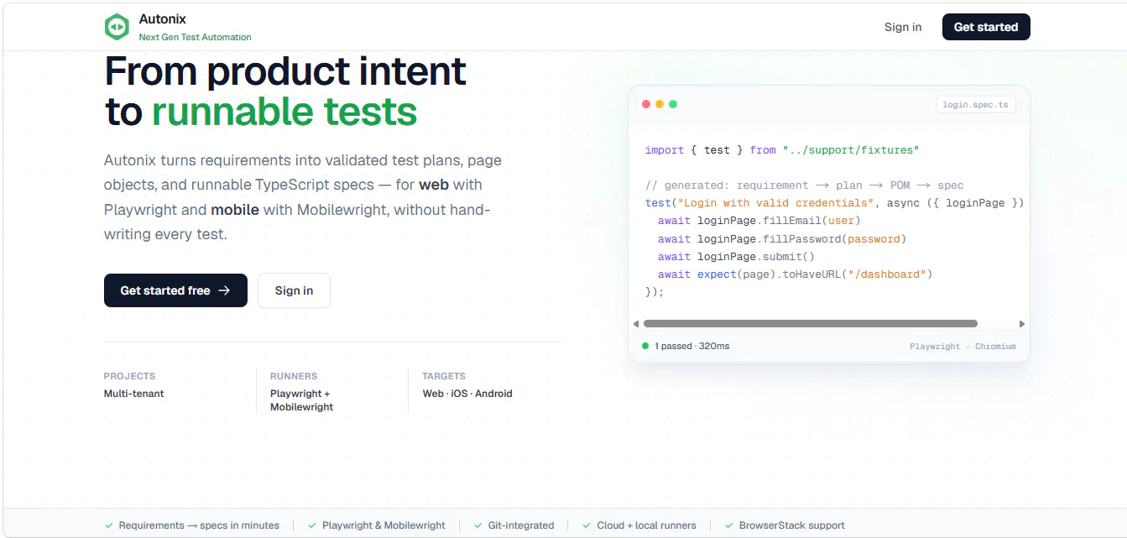This screenshot has width=1127, height=538.
Task: Click the 'Playwright + Mobilewright' value
Action: (x=302, y=400)
